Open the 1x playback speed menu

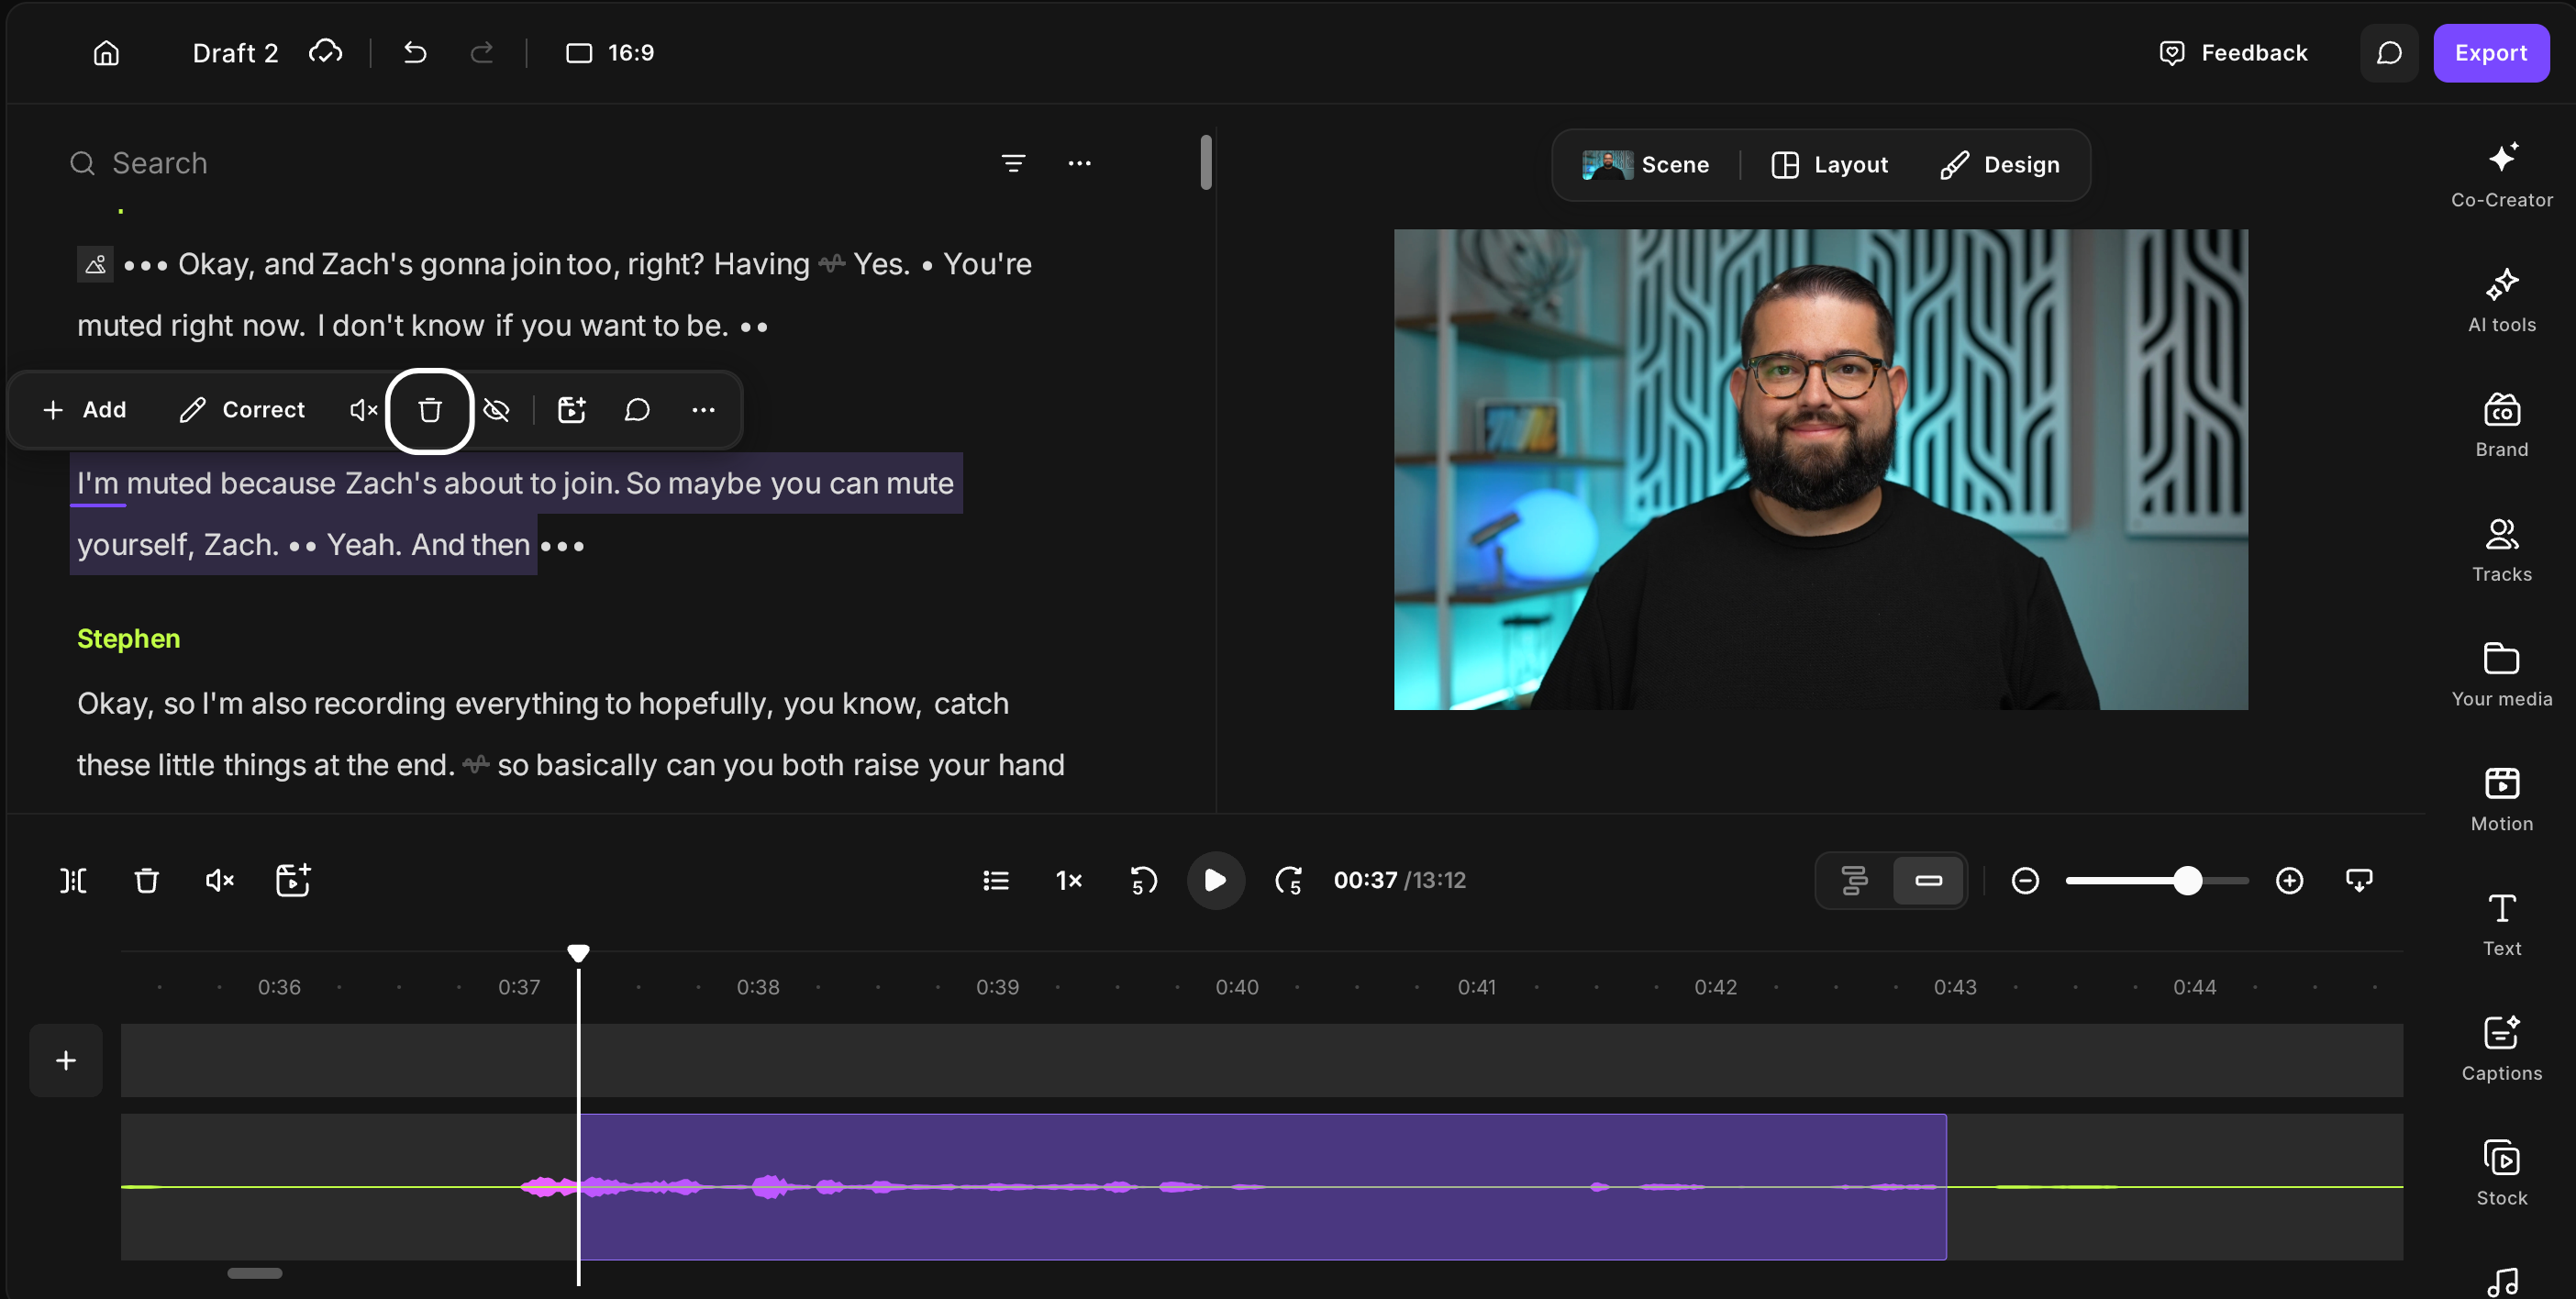click(1069, 880)
